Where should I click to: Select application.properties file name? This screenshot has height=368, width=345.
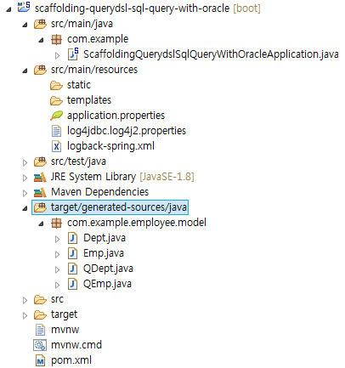(116, 116)
